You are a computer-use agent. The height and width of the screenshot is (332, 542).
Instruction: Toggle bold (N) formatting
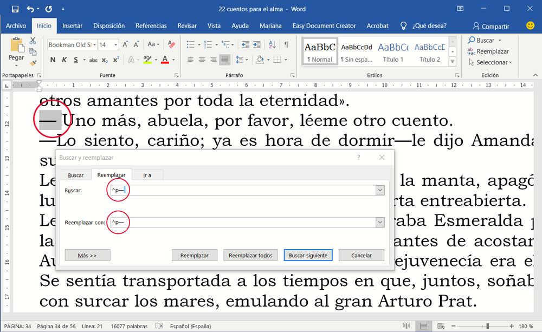point(53,60)
